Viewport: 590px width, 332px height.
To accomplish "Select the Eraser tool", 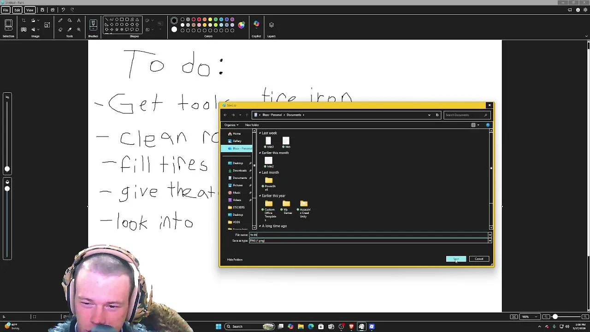I will (x=60, y=30).
